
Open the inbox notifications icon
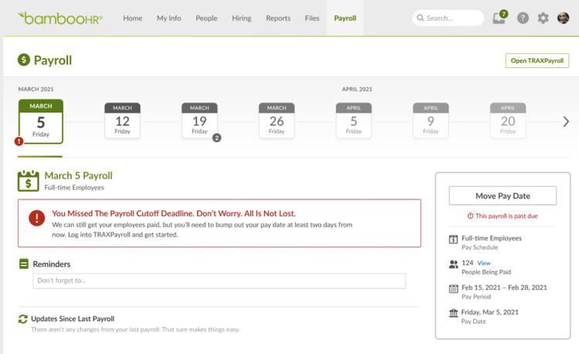[500, 17]
